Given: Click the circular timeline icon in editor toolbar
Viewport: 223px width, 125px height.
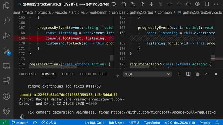Looking at the screenshot, I should point(198,4).
